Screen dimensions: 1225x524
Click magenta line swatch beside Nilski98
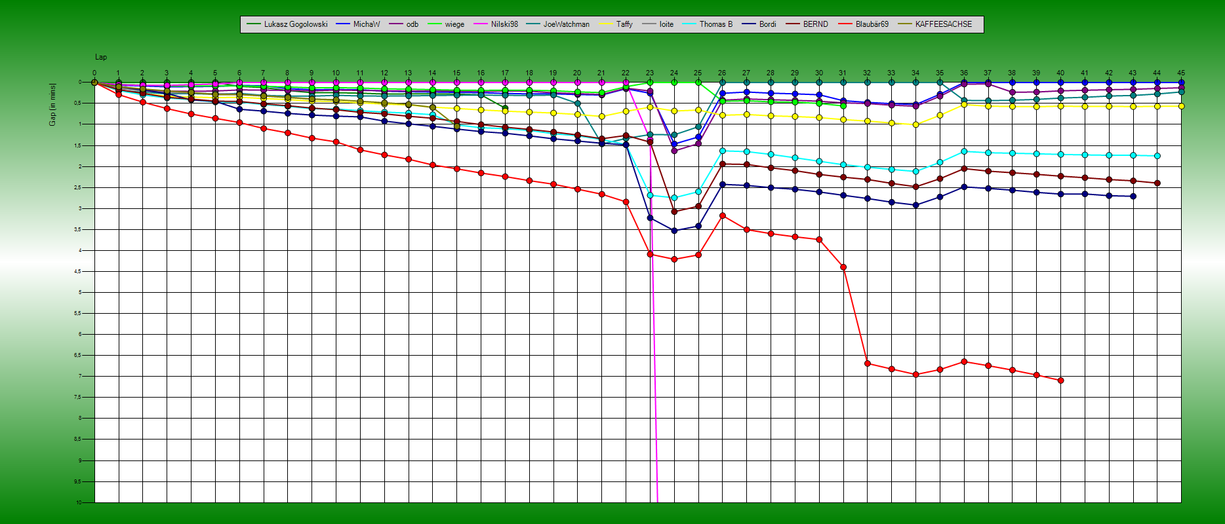tap(480, 24)
